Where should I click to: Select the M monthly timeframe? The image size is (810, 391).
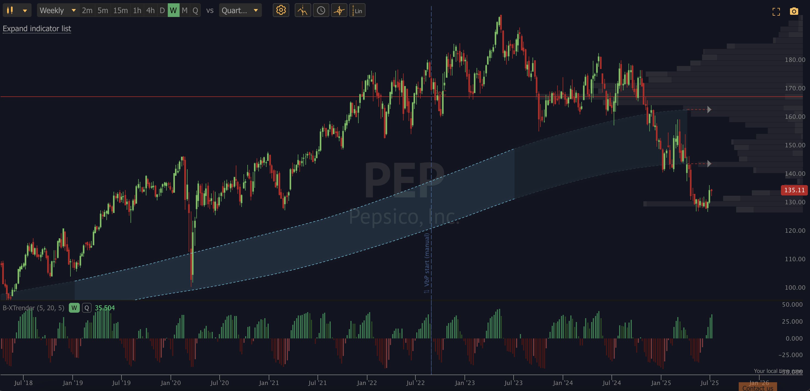click(185, 10)
